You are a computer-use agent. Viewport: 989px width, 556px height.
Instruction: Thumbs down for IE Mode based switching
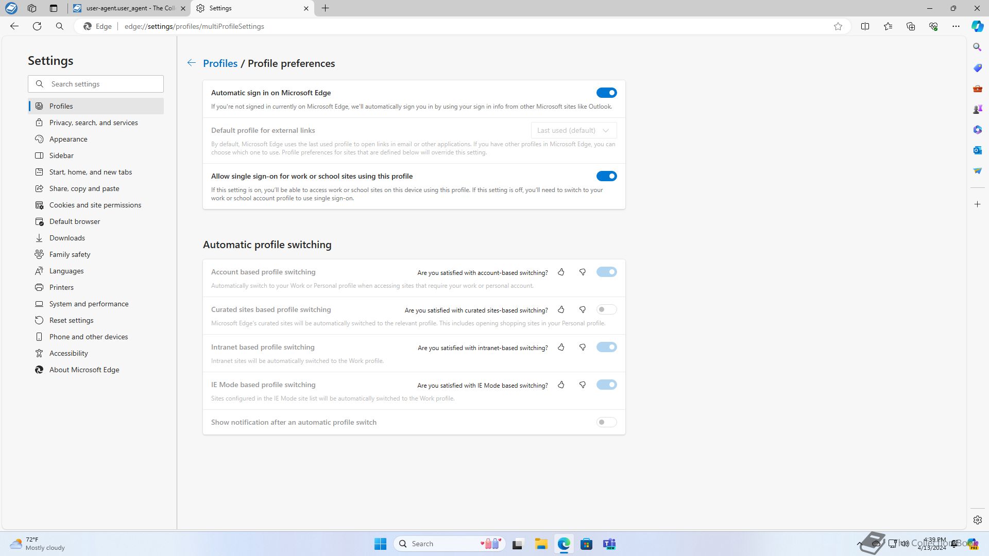(x=583, y=385)
